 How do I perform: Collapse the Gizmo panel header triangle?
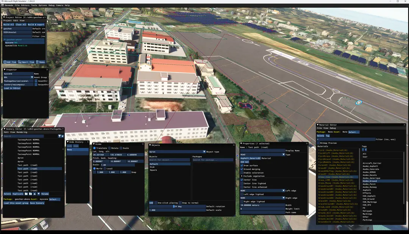click(x=94, y=144)
